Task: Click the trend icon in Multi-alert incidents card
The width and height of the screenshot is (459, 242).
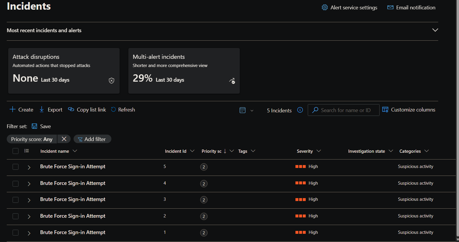Action: (232, 81)
